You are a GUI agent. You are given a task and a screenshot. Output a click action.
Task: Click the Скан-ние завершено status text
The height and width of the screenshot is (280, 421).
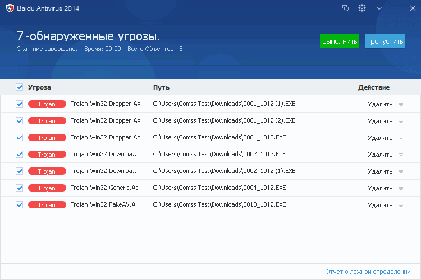(47, 49)
